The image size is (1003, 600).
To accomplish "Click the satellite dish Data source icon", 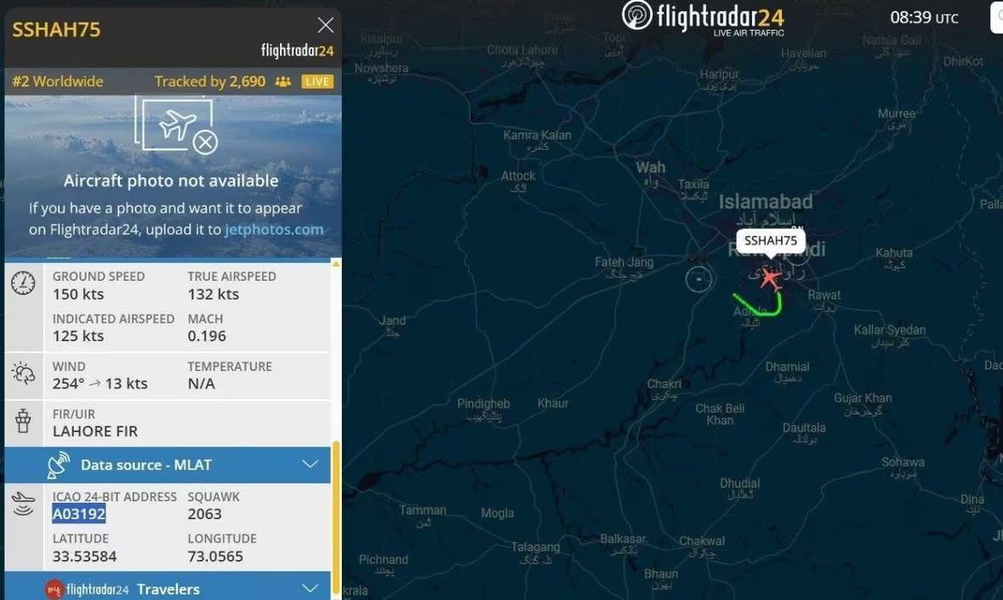I will tap(58, 465).
